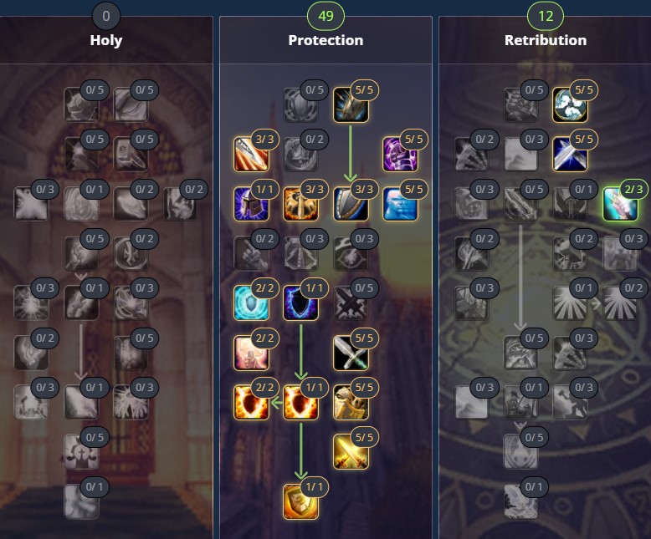Select the Blessing of Kings 1/1 helmet icon
651x539 pixels.
tap(251, 204)
